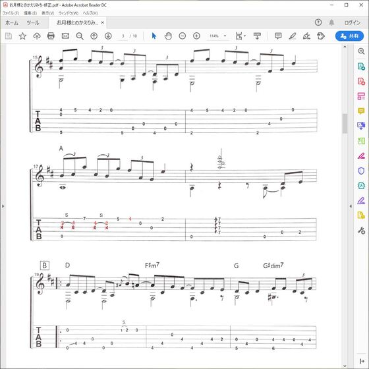
Task: Open the ファイル menu
Action: (x=11, y=13)
